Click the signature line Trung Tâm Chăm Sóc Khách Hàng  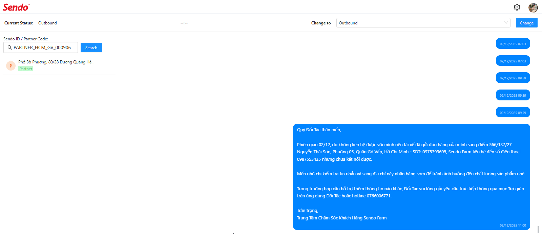[x=342, y=218]
